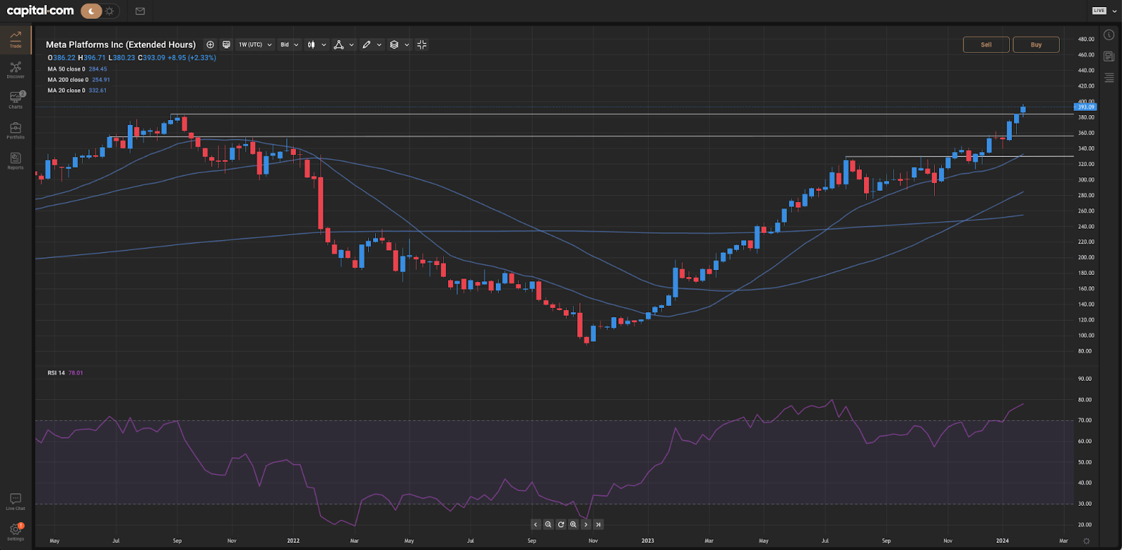Open the chart layers icon
The image size is (1122, 550).
394,44
